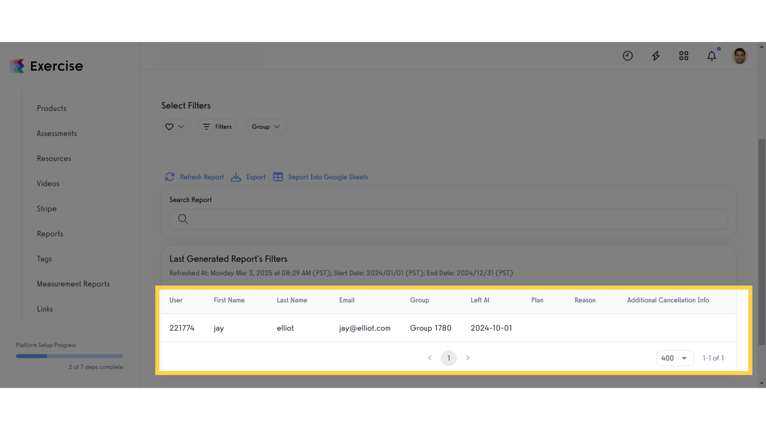The image size is (766, 430).
Task: Click the User column header
Action: 176,300
